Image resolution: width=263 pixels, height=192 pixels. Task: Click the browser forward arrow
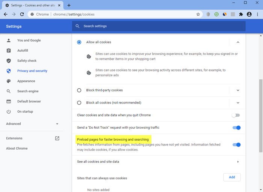point(14,14)
